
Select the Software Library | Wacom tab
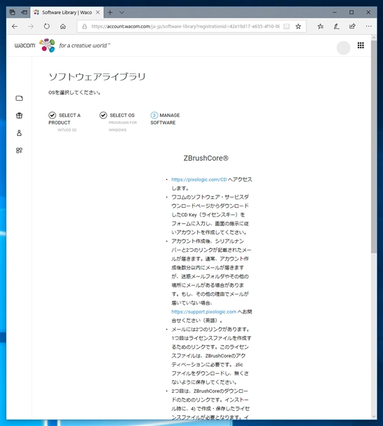[x=66, y=13]
